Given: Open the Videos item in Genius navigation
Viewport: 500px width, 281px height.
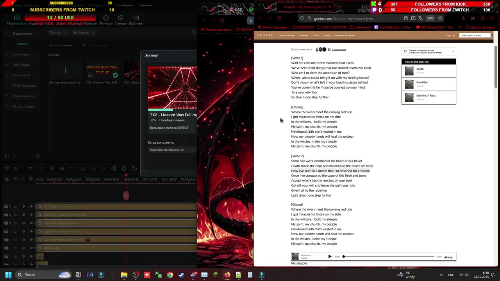Looking at the screenshot, I should (327, 36).
